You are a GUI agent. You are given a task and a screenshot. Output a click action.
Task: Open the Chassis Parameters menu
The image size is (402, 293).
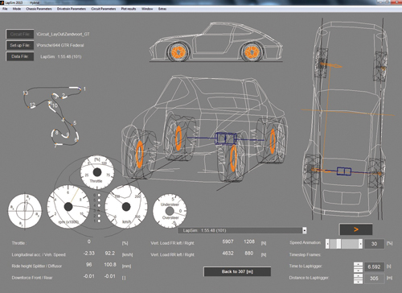(39, 9)
